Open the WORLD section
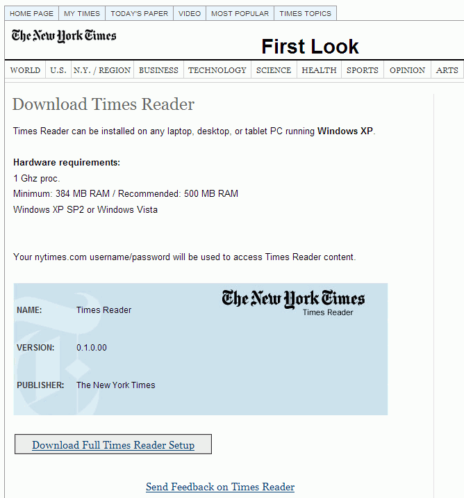 (25, 70)
